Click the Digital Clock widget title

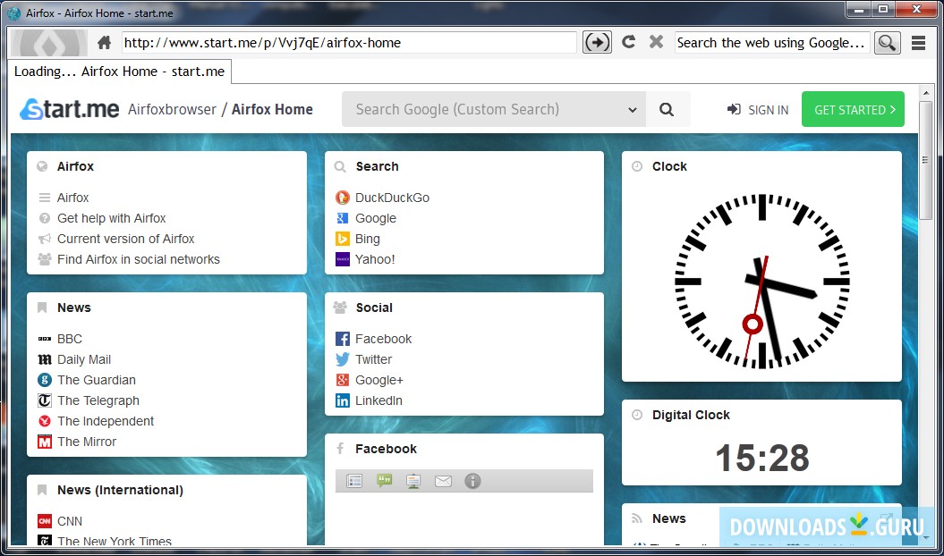tap(691, 415)
